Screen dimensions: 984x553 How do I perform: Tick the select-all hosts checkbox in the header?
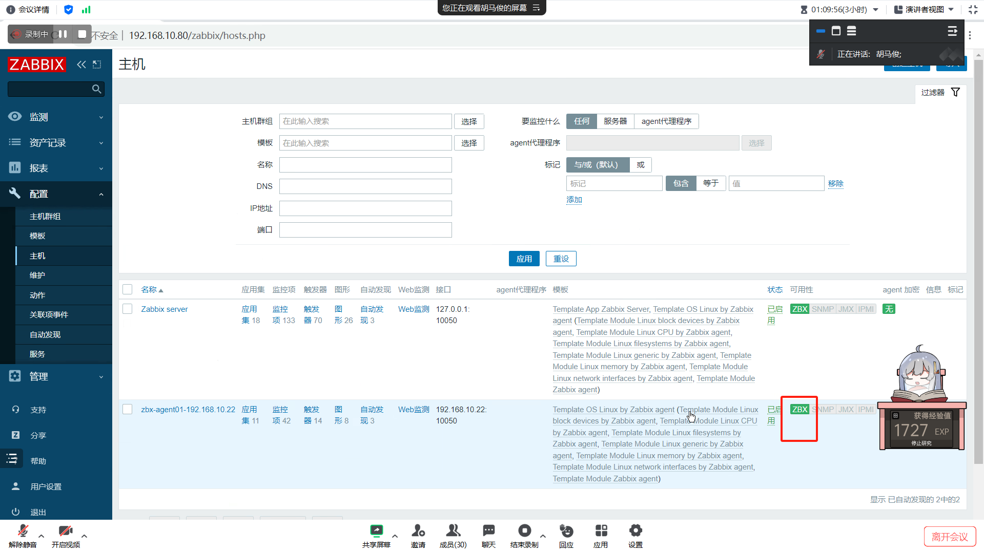[128, 290]
